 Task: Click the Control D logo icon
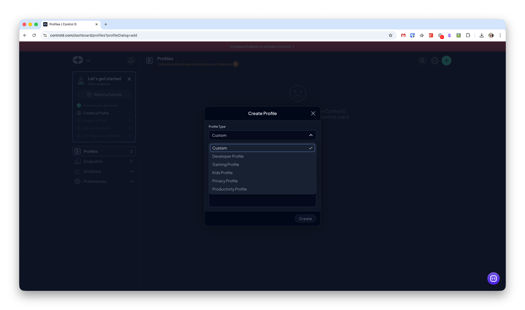point(78,60)
